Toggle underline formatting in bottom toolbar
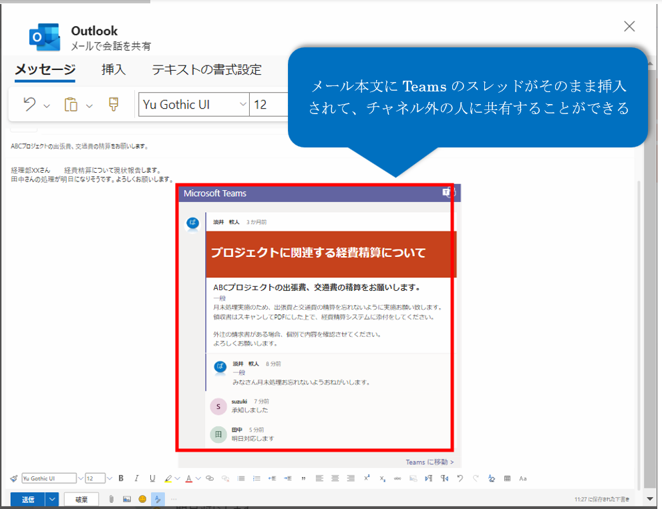Viewport: 662px width, 509px height. 152,478
